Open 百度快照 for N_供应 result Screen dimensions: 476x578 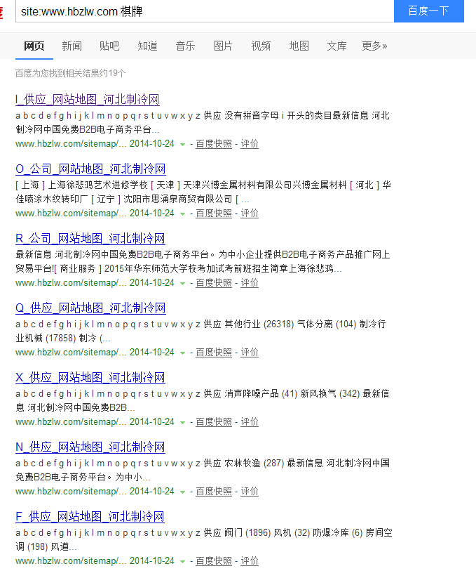click(x=214, y=492)
